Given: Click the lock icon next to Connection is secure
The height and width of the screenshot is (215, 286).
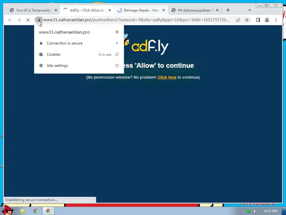Looking at the screenshot, I should pyautogui.click(x=41, y=43).
